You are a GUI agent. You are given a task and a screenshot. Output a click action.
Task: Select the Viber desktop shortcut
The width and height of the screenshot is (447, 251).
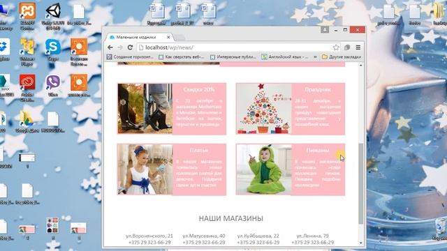53,86
